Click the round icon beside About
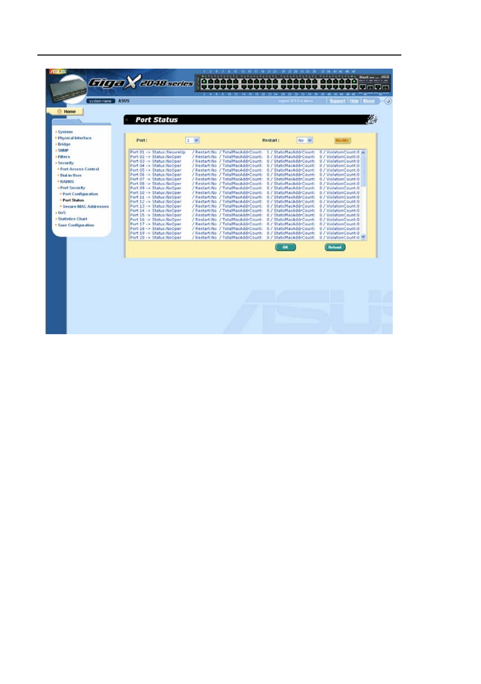 tap(388, 101)
